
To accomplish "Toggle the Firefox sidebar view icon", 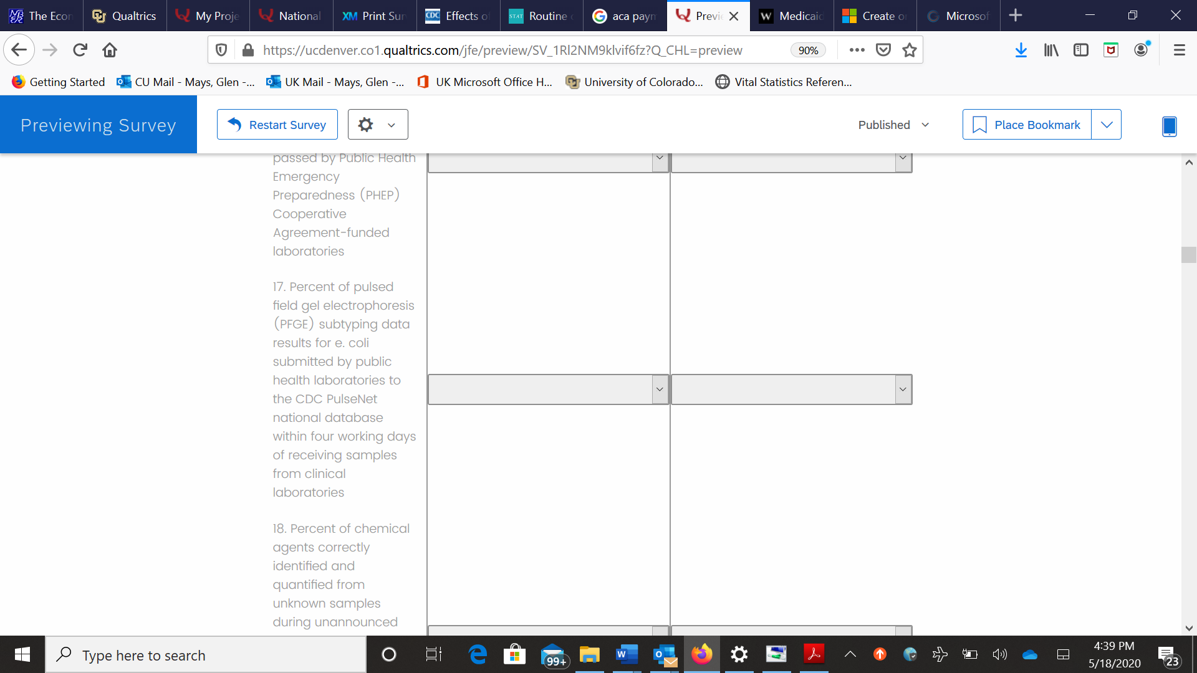I will click(x=1081, y=50).
